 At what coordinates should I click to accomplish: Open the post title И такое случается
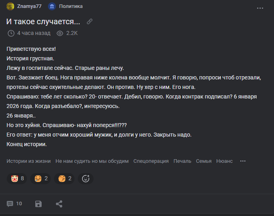pos(43,21)
